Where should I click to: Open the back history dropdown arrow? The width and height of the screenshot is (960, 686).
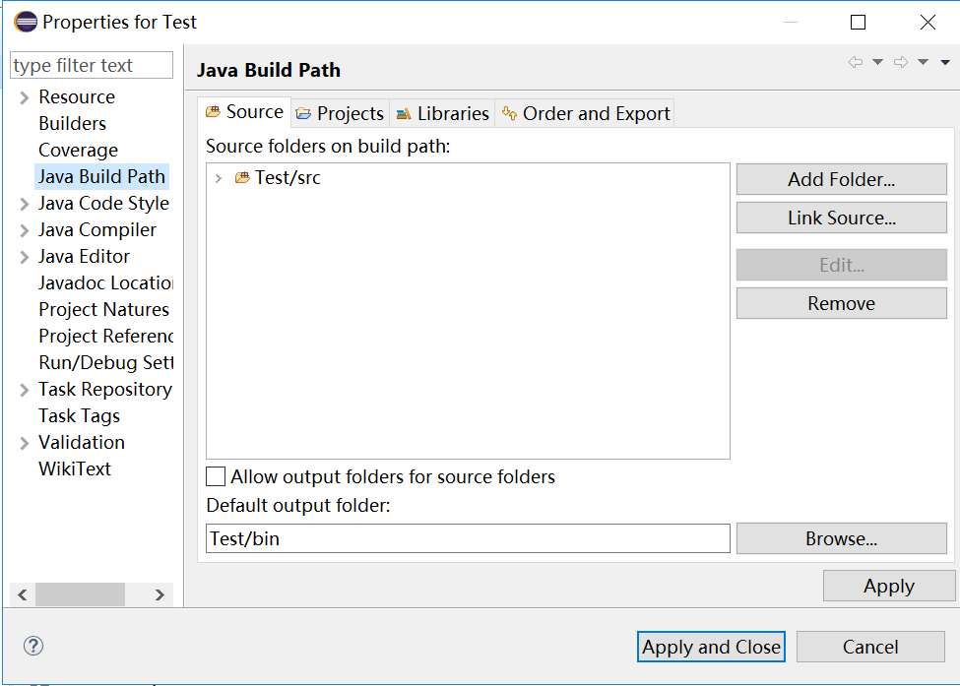877,62
